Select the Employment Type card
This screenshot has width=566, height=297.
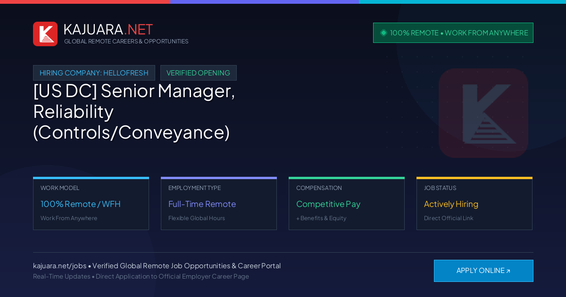[219, 204]
